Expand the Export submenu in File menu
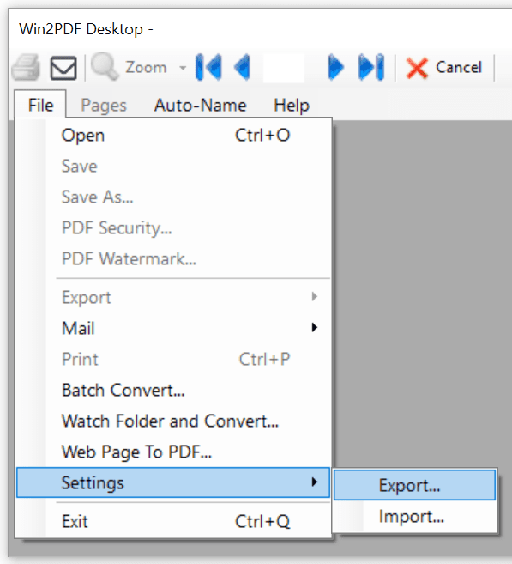 (x=173, y=298)
